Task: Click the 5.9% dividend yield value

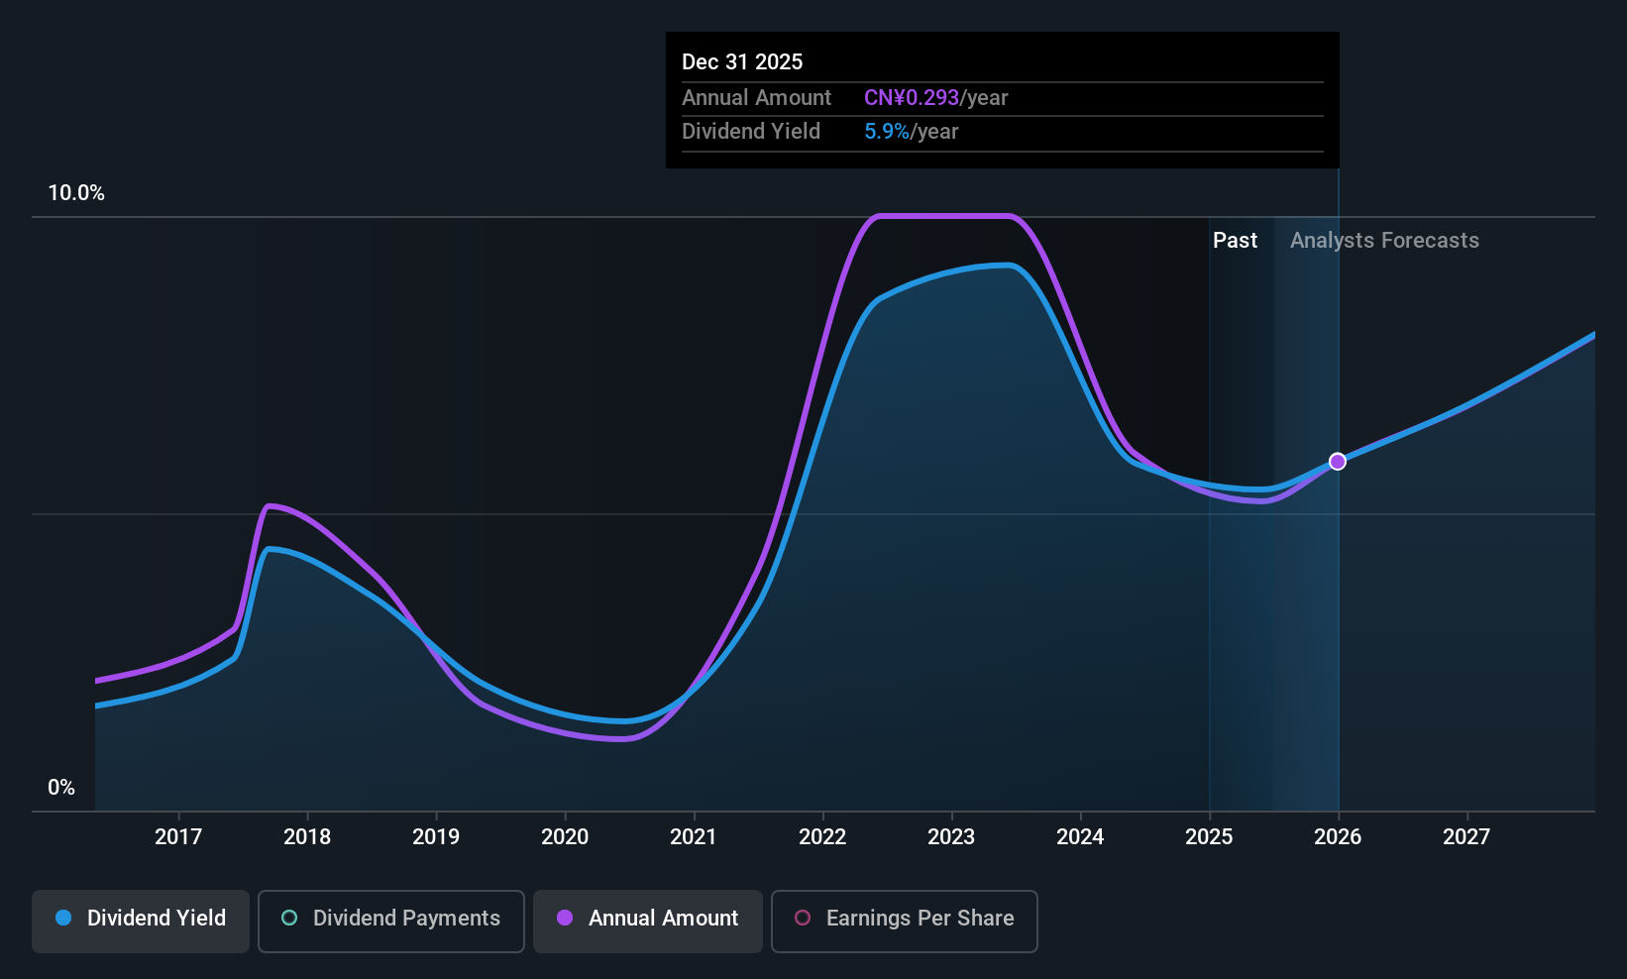Action: (x=887, y=132)
